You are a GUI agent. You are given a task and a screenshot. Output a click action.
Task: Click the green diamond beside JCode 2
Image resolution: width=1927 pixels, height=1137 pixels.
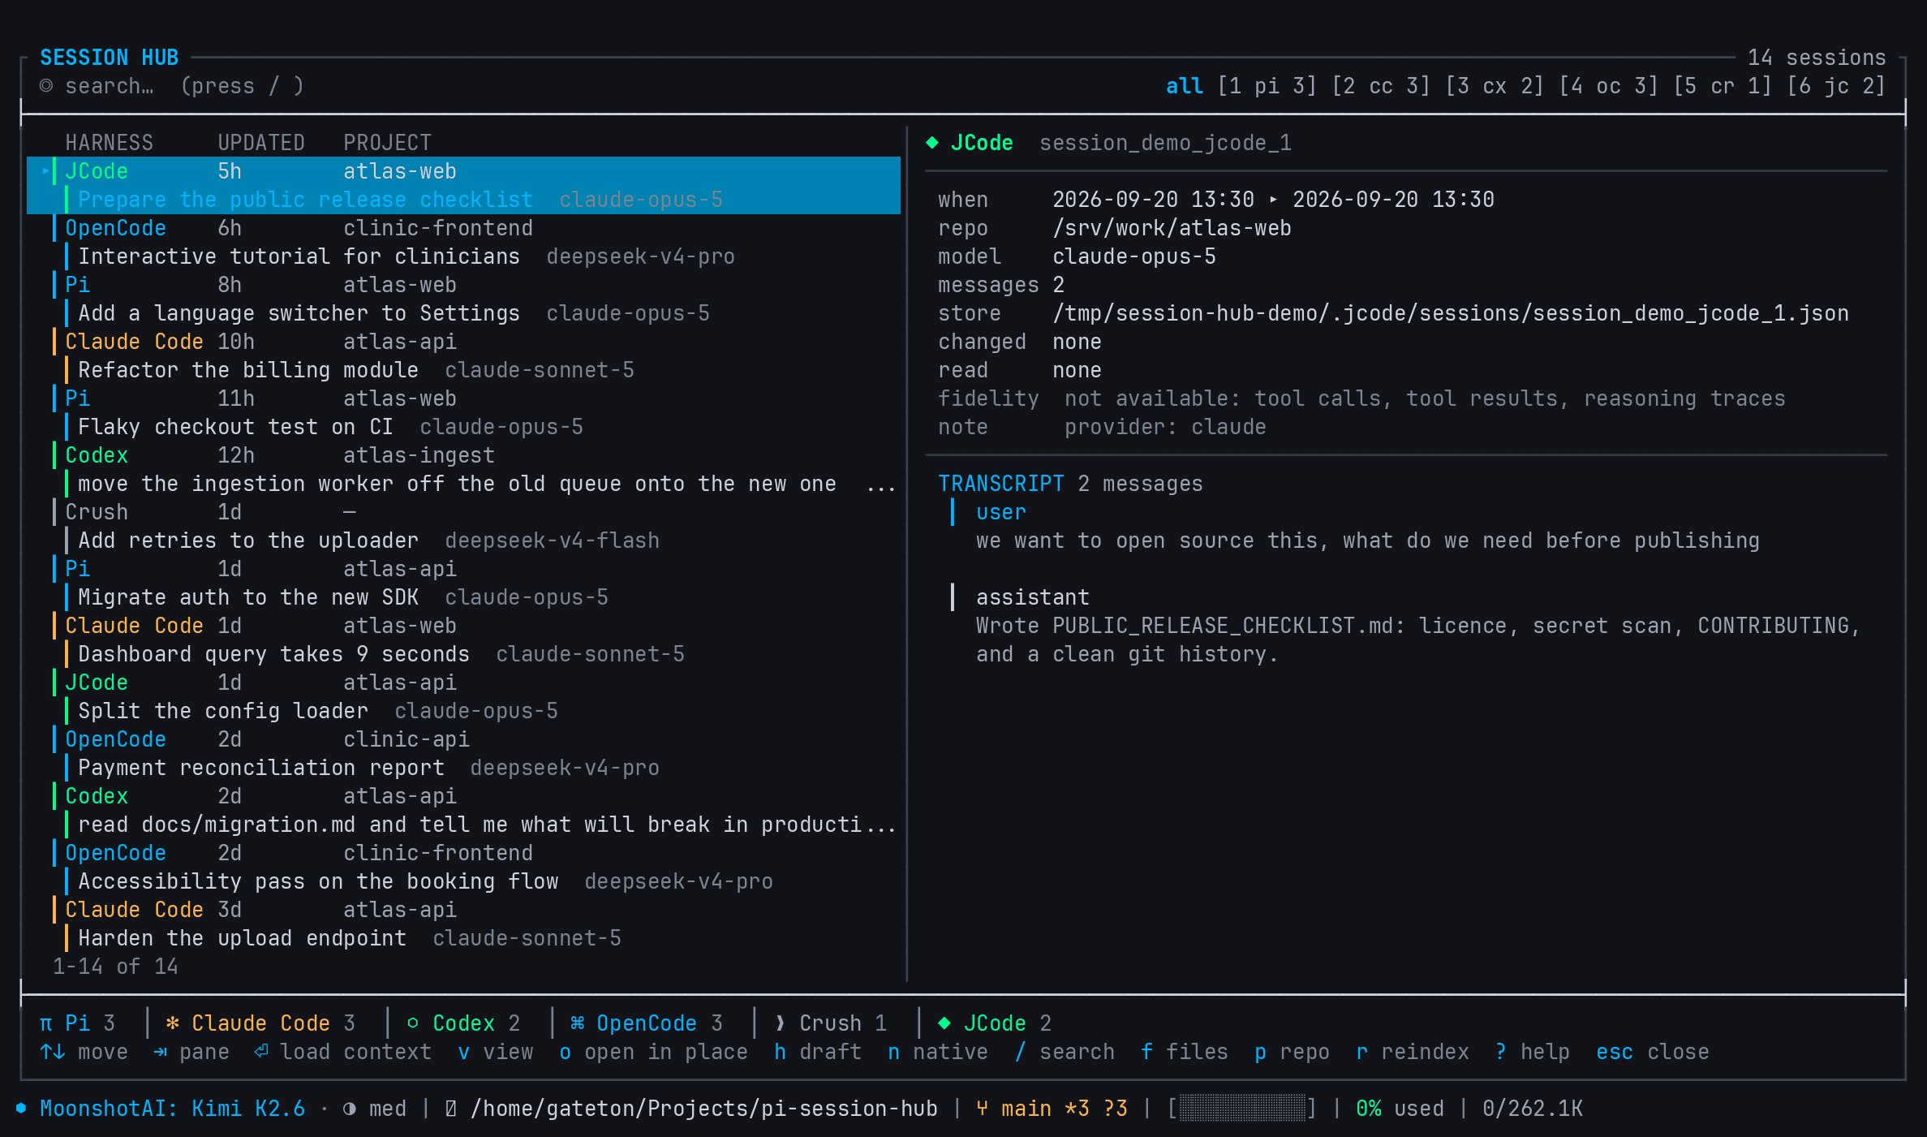tap(944, 1023)
